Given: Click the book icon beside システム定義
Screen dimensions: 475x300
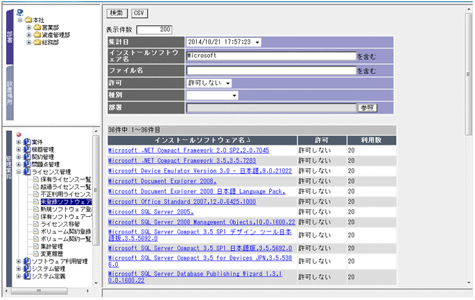Looking at the screenshot, I should coord(27,276).
